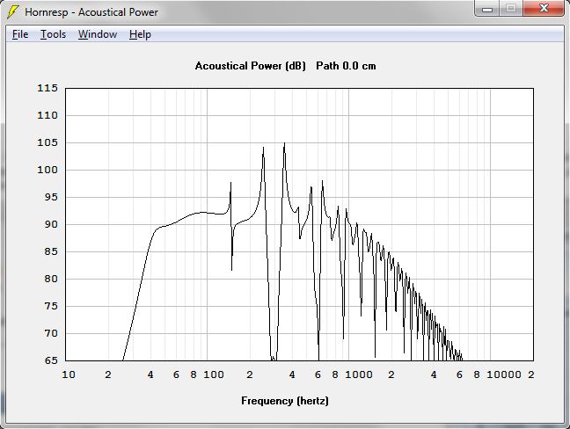Viewport: 570px width, 429px height.
Task: Close the Hornresp Acoustical Power window
Action: (x=544, y=9)
